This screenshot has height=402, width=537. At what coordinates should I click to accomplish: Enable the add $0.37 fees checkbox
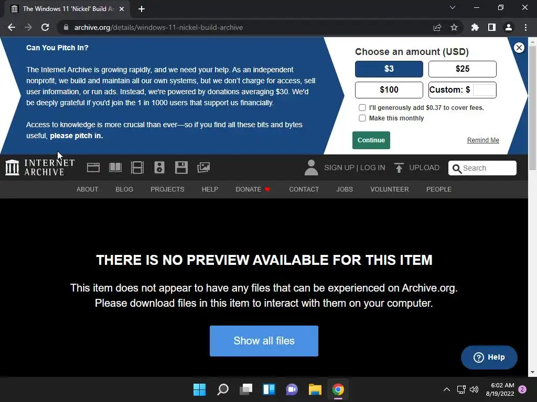(362, 108)
